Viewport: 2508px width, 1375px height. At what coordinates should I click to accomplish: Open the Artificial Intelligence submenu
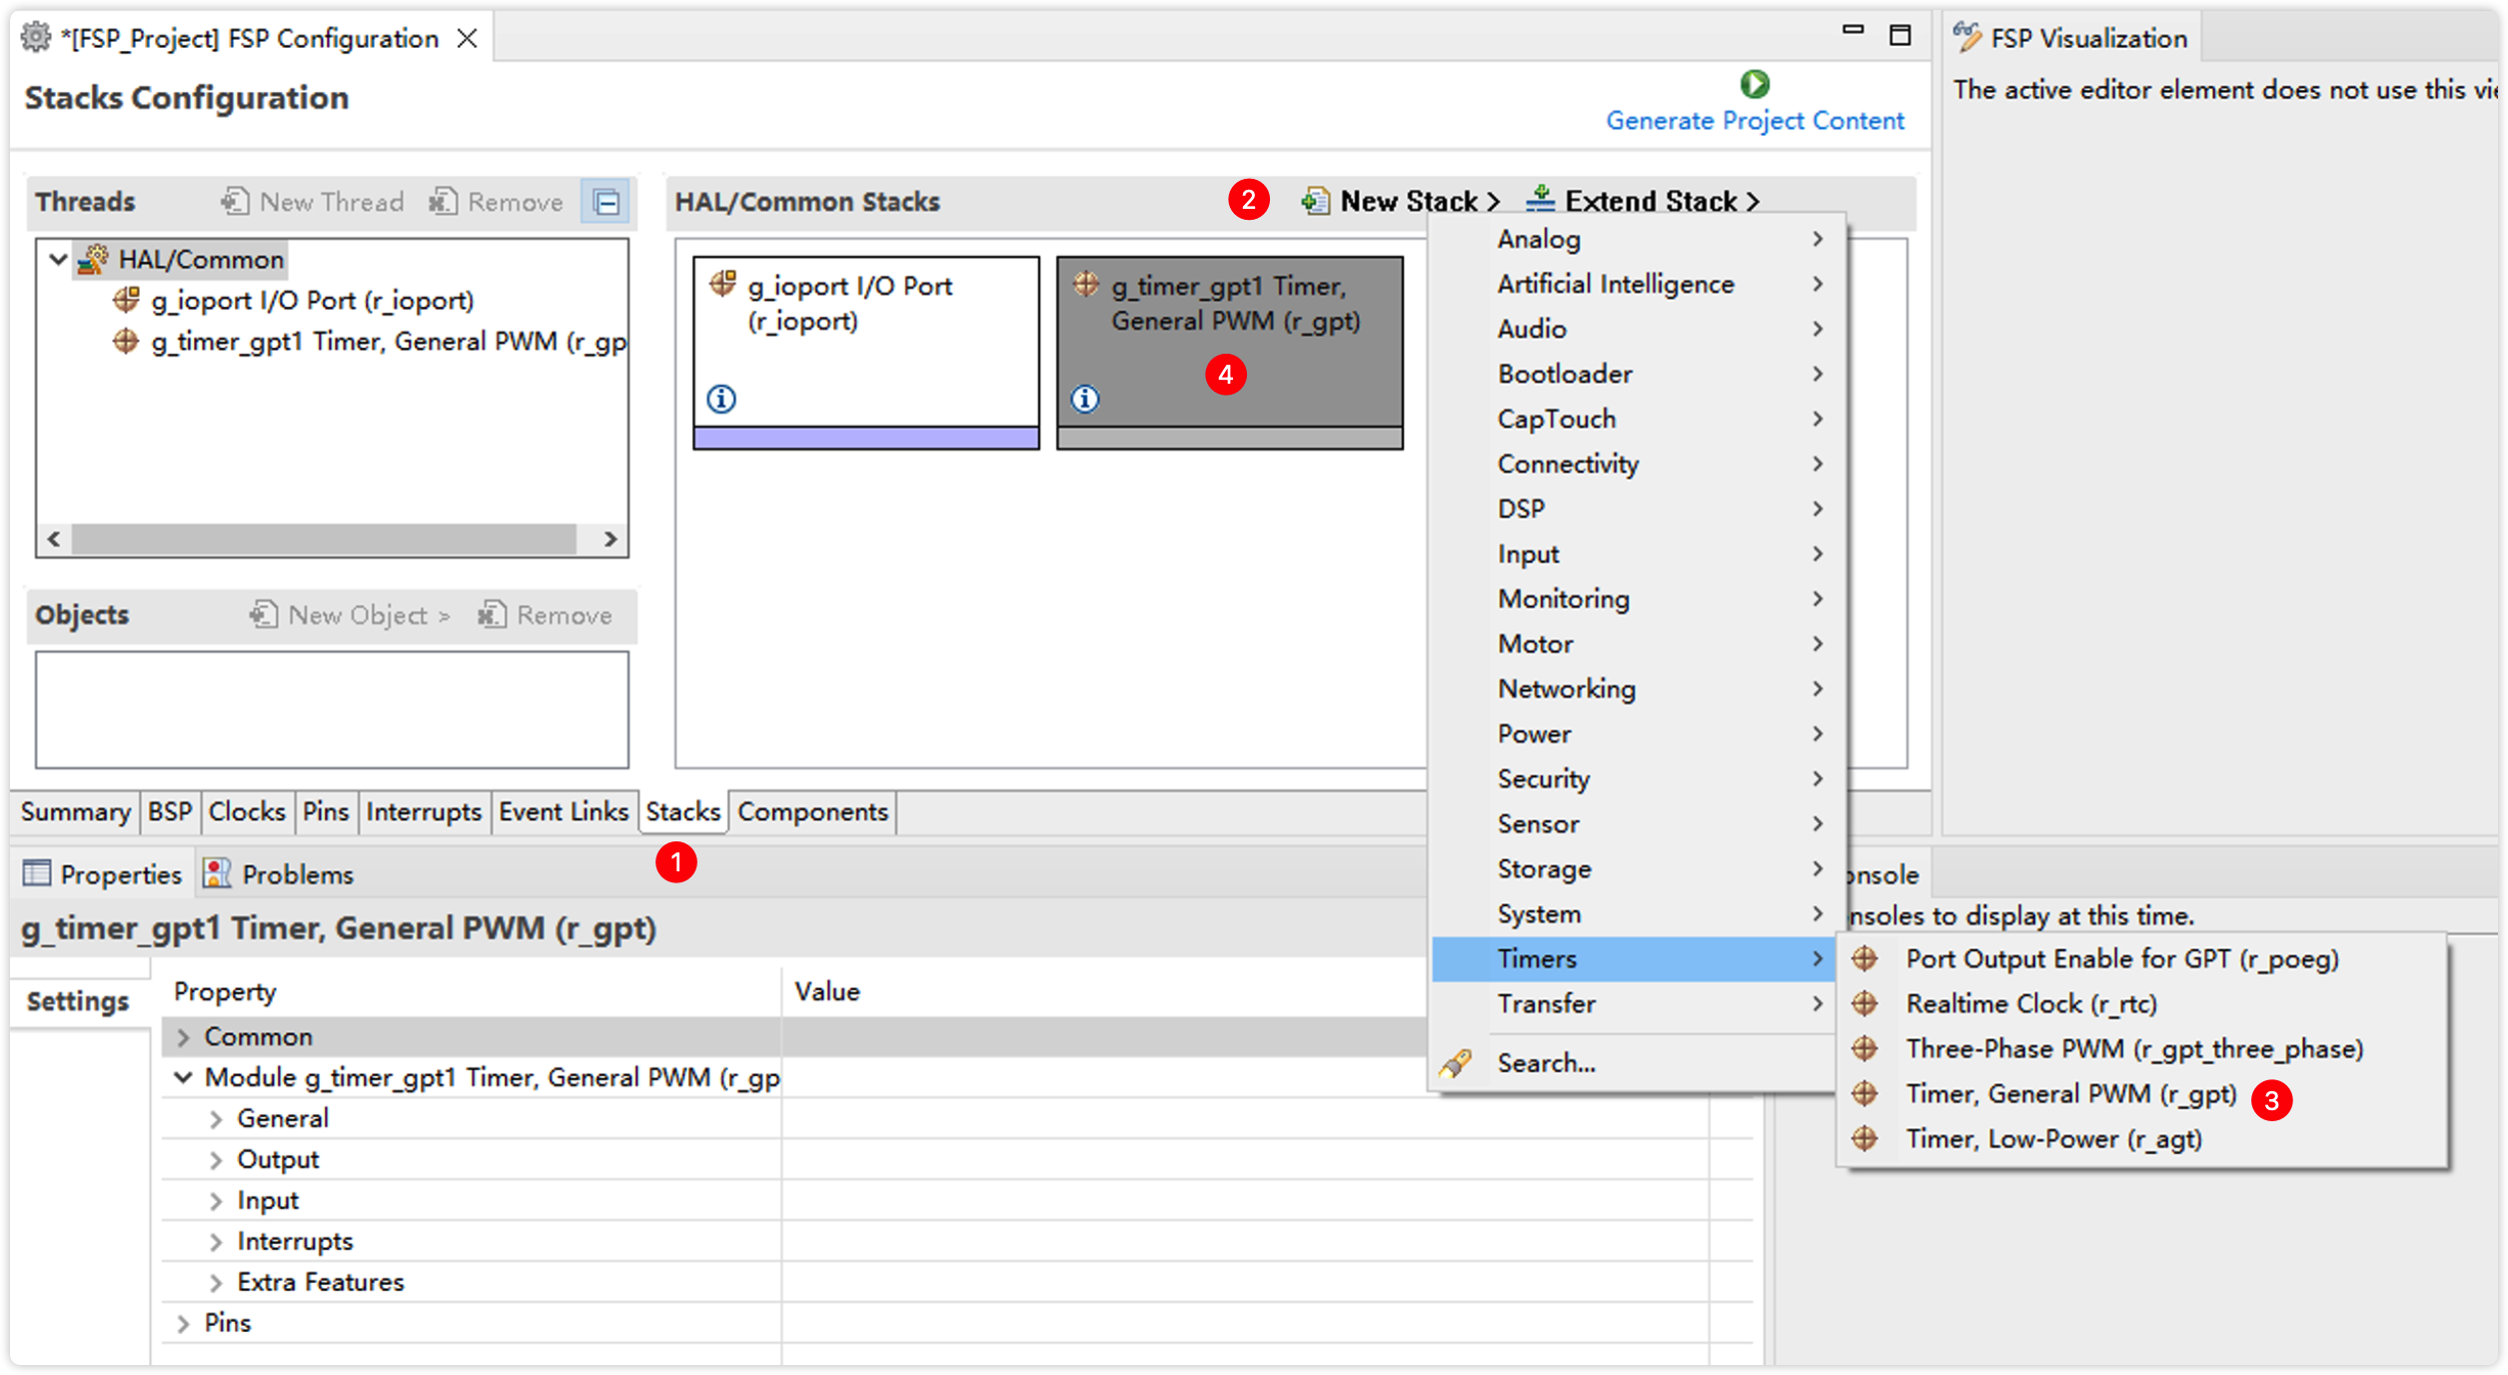click(1635, 284)
